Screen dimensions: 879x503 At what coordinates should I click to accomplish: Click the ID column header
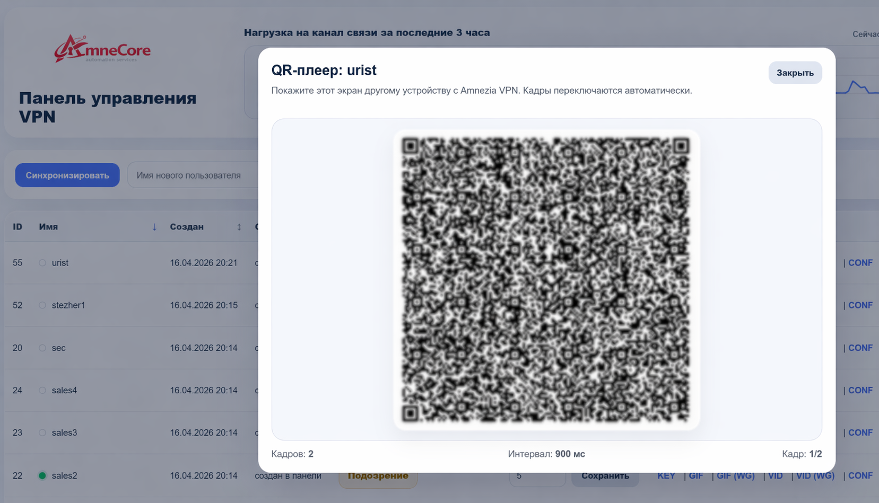tap(18, 227)
